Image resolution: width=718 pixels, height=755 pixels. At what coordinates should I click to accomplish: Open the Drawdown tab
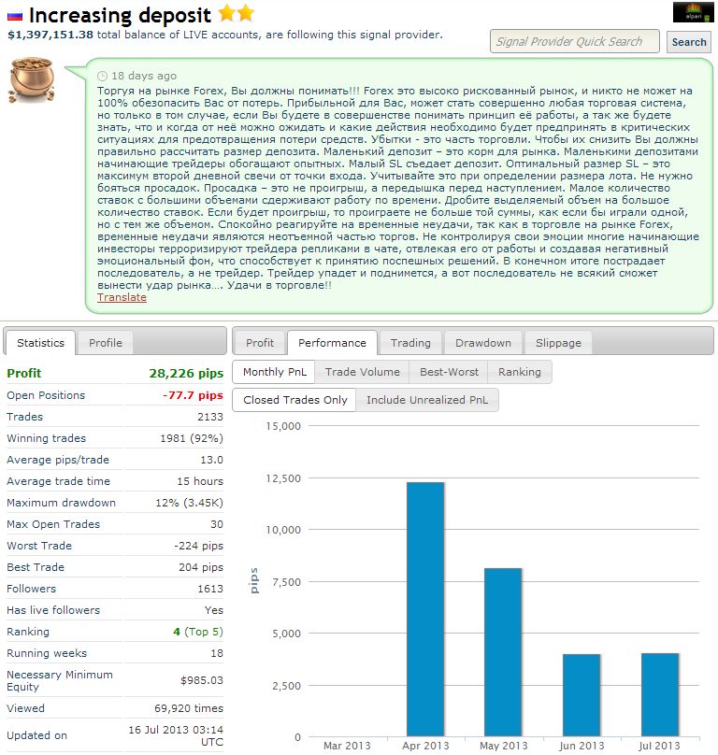[482, 343]
